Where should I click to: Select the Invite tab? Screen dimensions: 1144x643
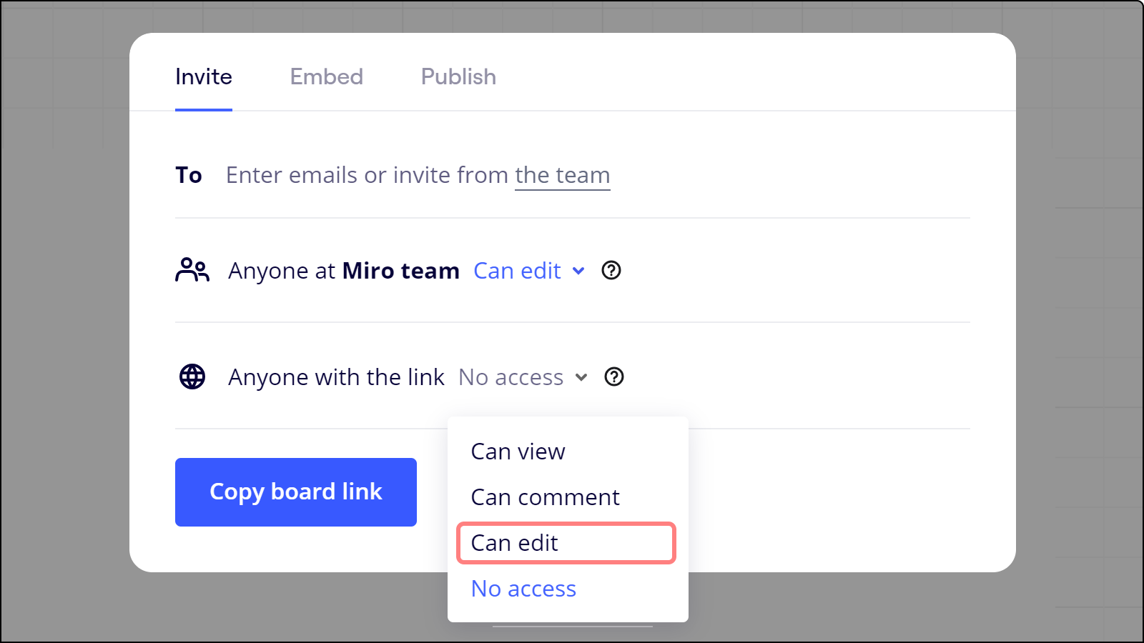[x=204, y=76]
